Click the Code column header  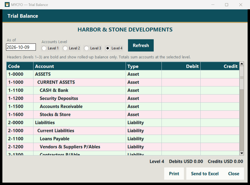click(20, 66)
